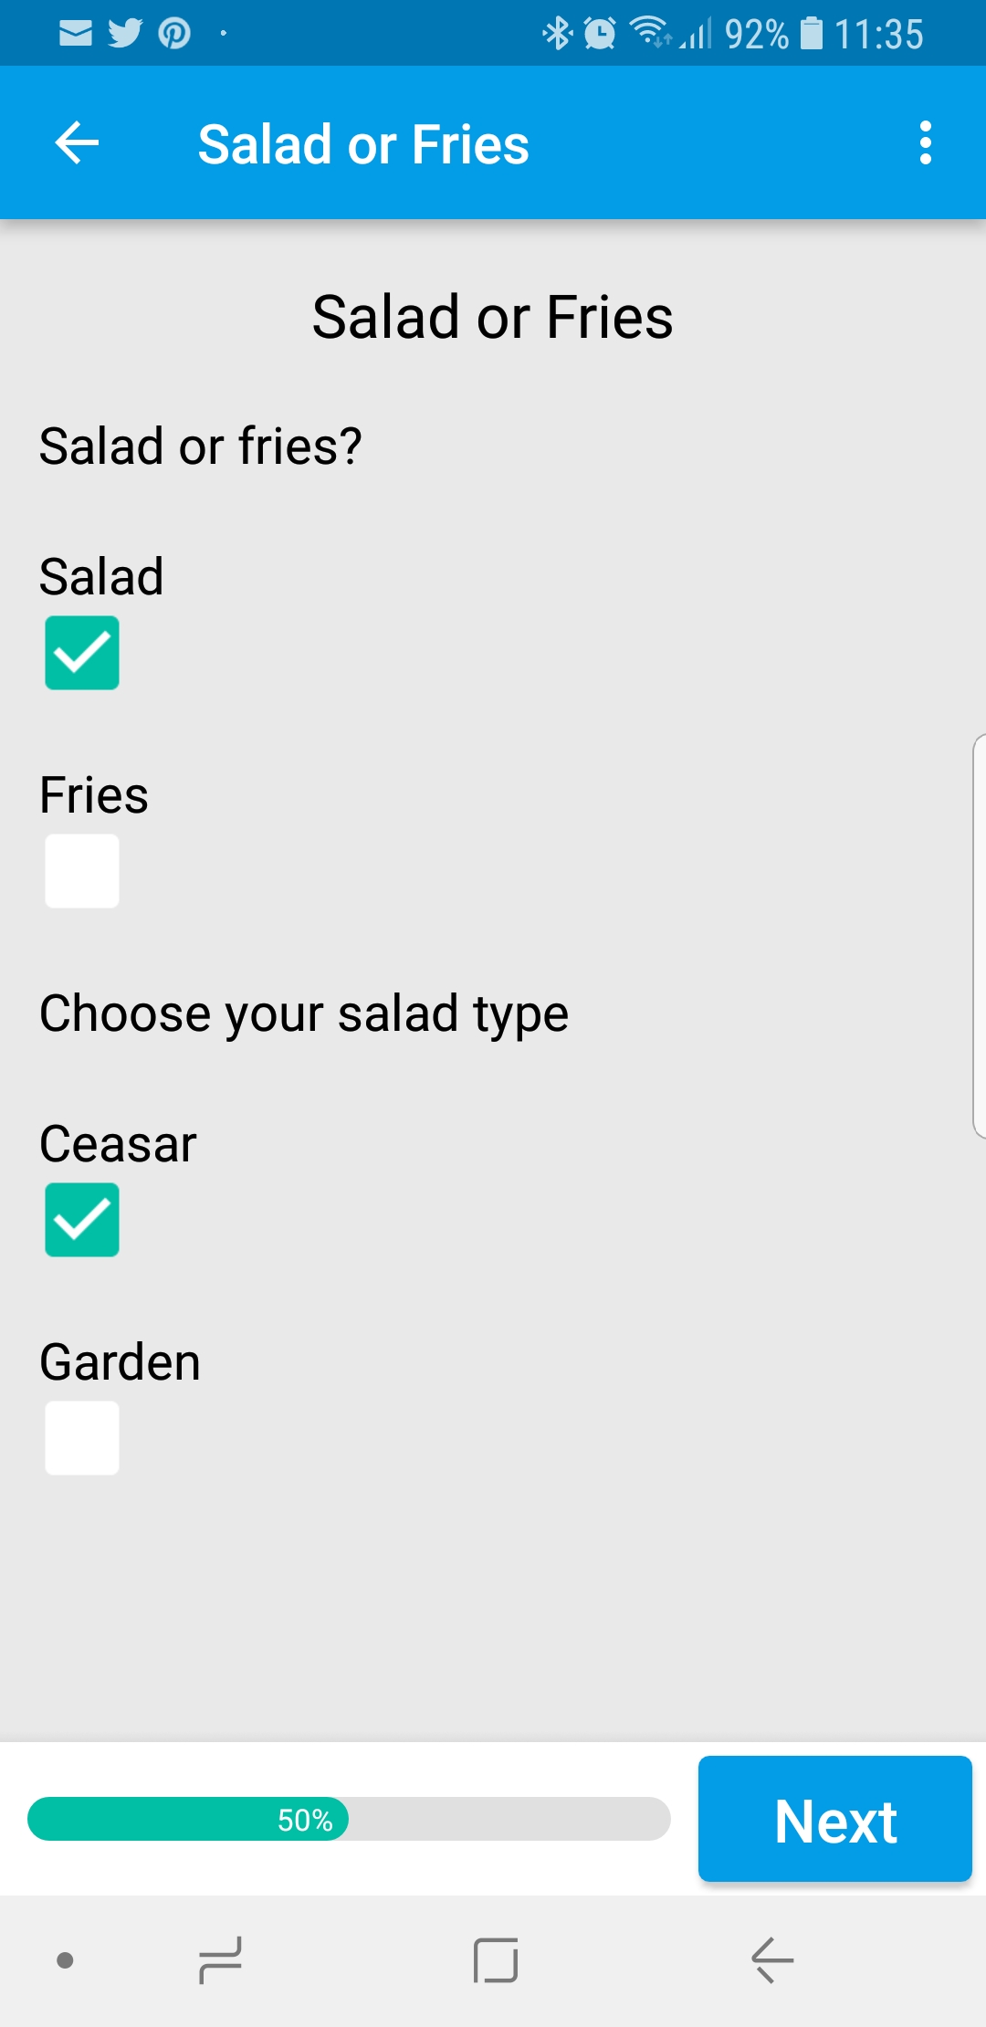The height and width of the screenshot is (2027, 986).
Task: Uncheck the Ceasar checkbox
Action: point(82,1220)
